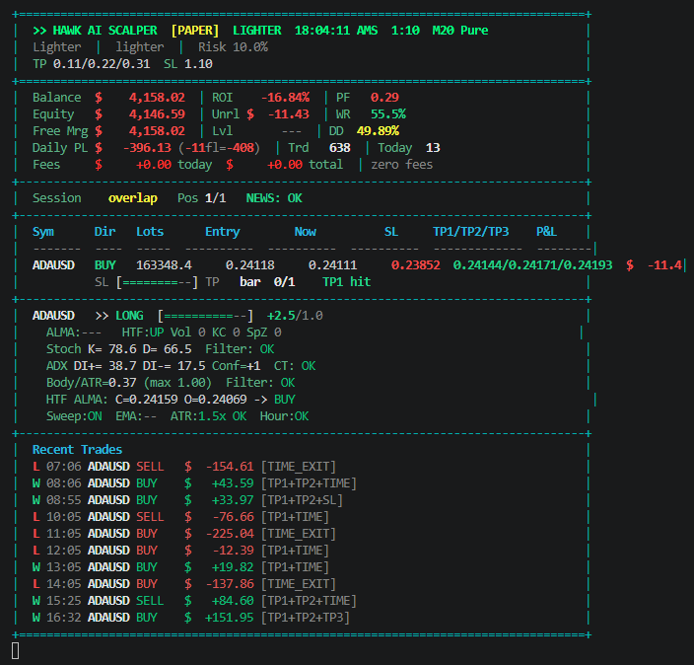Click the ATR:1.5x OK indicator
This screenshot has width=694, height=665.
click(208, 416)
